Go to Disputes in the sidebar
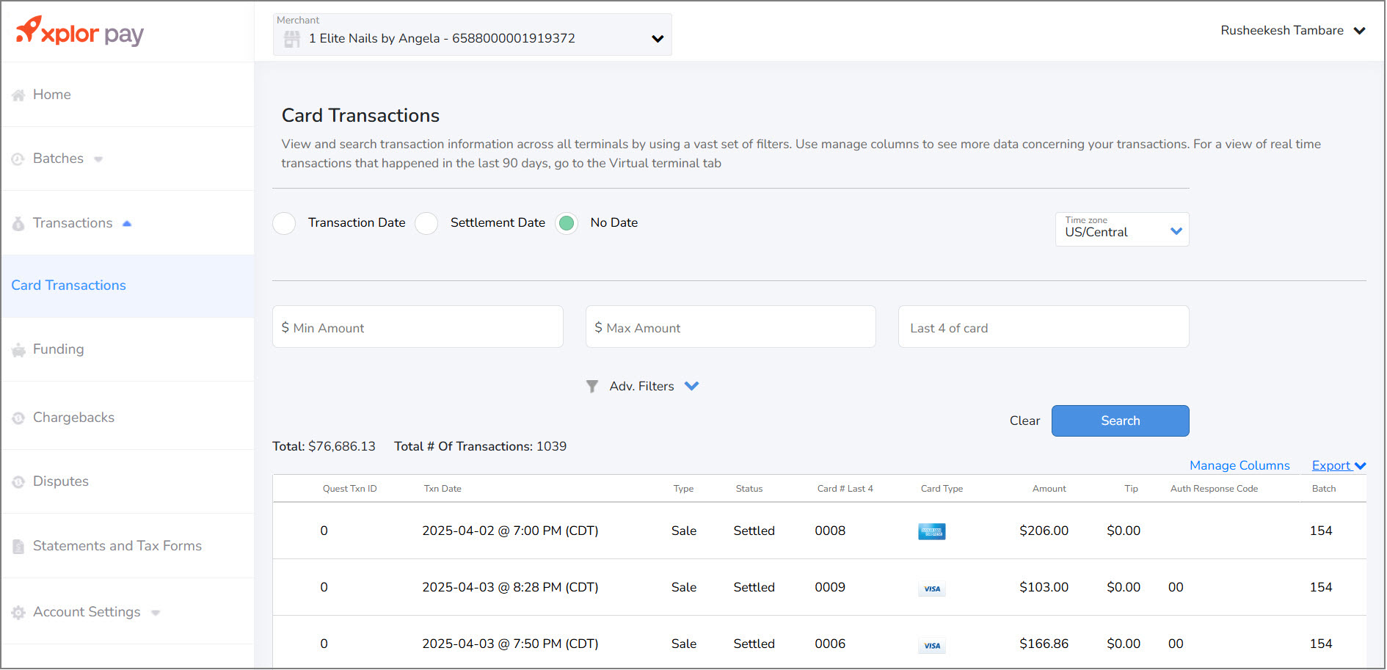The height and width of the screenshot is (670, 1387). 60,481
